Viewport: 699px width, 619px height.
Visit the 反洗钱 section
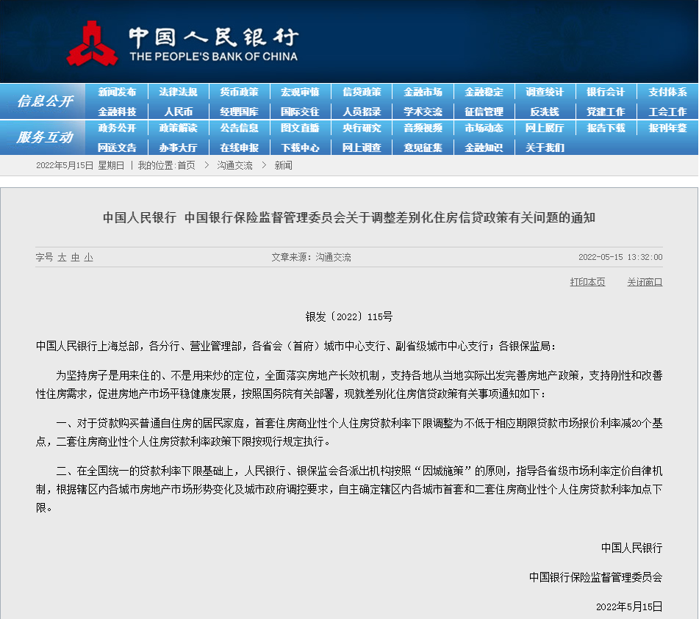click(x=545, y=111)
